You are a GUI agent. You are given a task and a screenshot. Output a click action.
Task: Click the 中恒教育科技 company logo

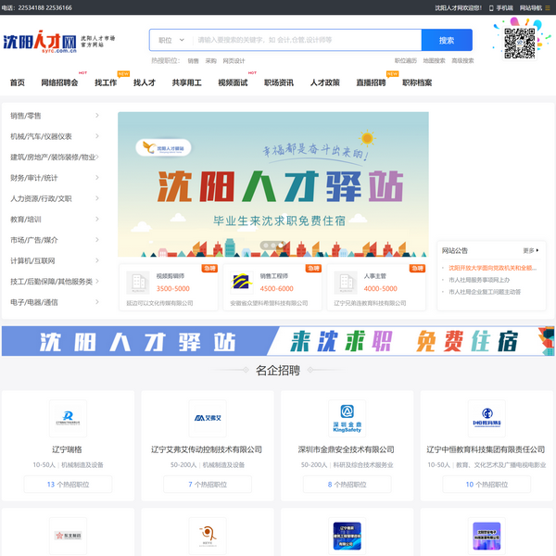click(486, 418)
